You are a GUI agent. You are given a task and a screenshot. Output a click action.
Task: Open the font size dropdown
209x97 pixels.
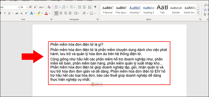pos(27,7)
